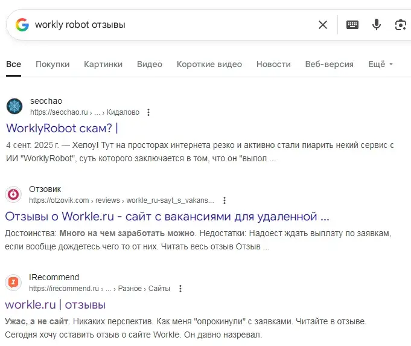Click the seochao site favicon

pos(14,106)
